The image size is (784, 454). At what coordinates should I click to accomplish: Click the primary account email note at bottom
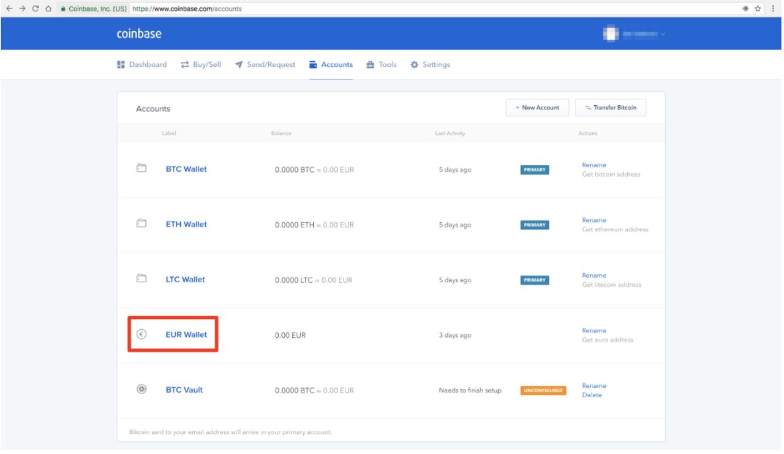pos(230,432)
